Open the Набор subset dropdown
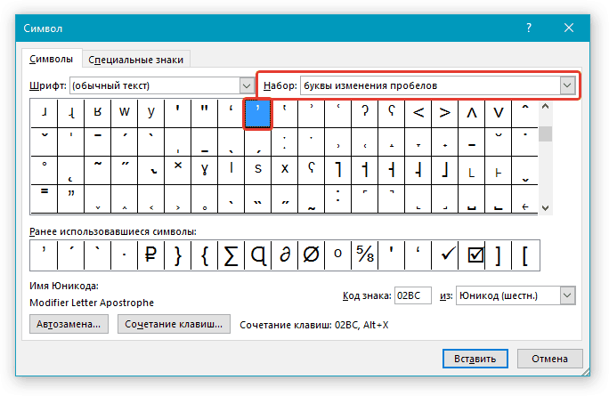Image resolution: width=609 pixels, height=396 pixels. (566, 85)
